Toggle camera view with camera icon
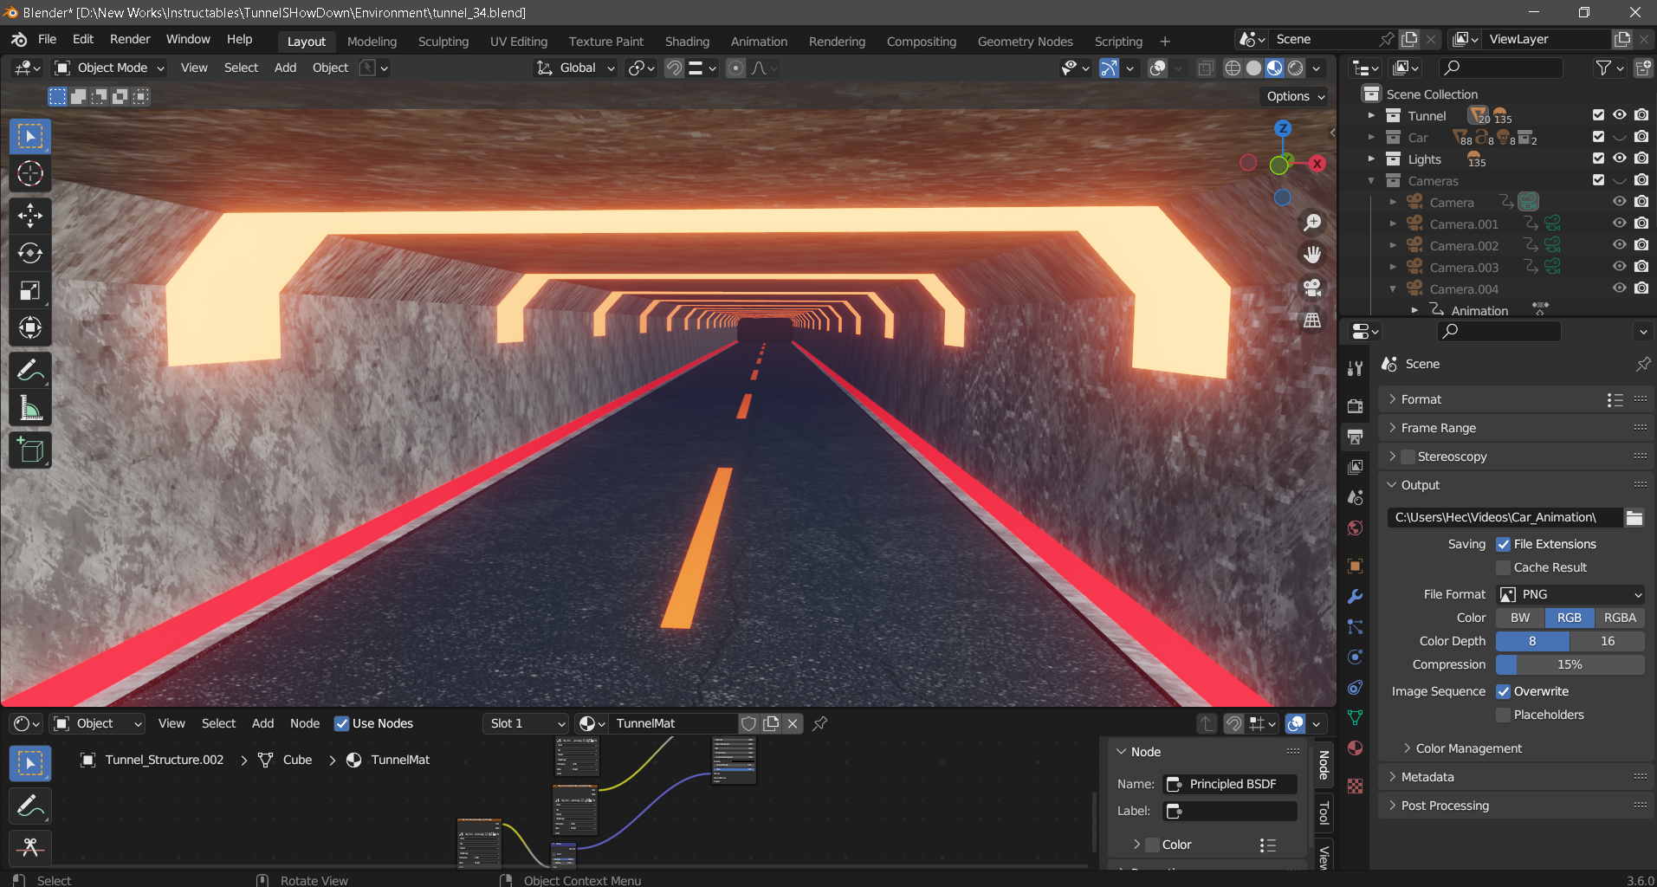The height and width of the screenshot is (887, 1657). (1313, 288)
